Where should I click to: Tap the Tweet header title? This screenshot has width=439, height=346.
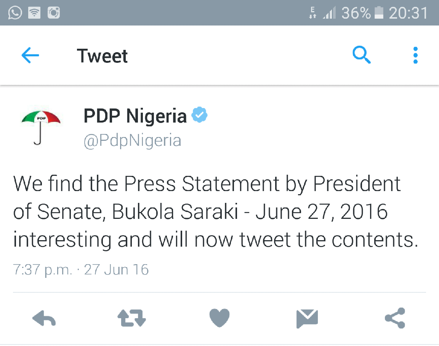102,56
